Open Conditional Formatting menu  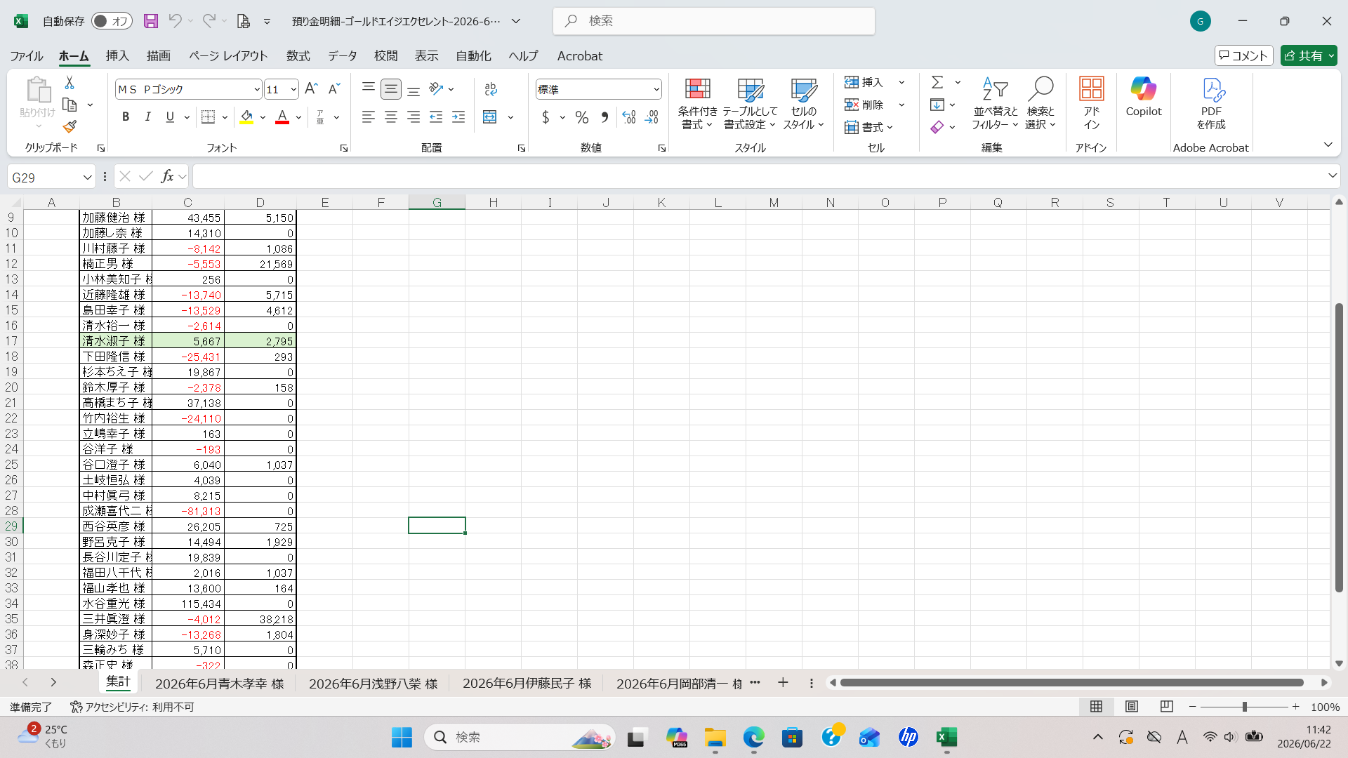pyautogui.click(x=697, y=104)
